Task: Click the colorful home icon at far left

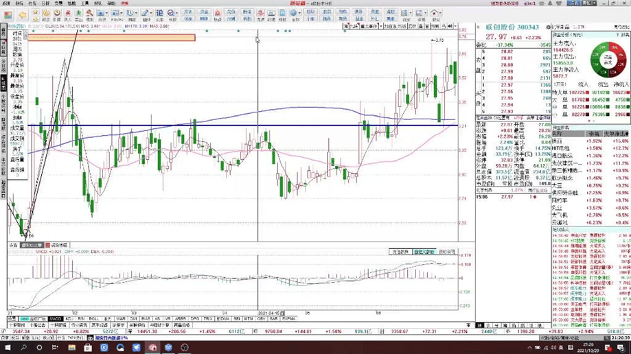Action: (5, 14)
